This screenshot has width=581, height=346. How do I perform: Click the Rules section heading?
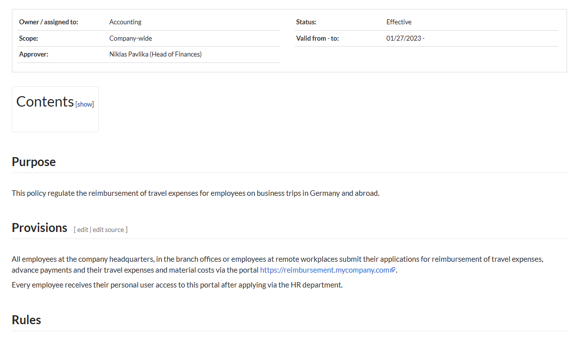pos(26,320)
